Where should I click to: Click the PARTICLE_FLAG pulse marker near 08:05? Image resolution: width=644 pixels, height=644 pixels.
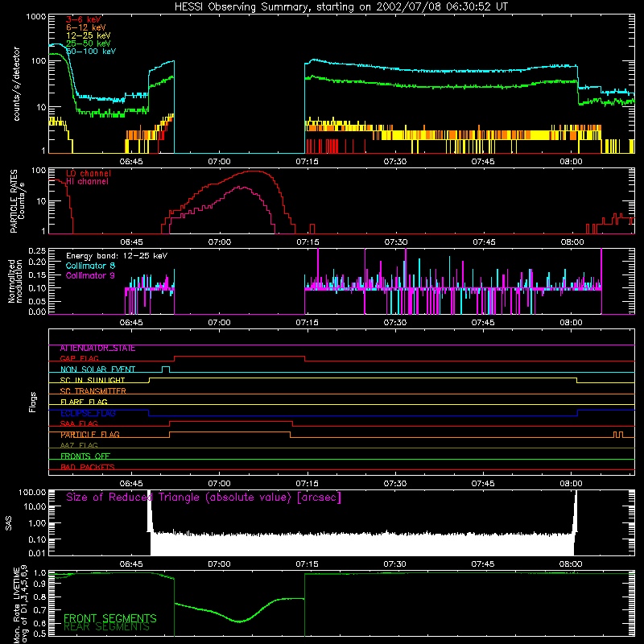click(618, 435)
